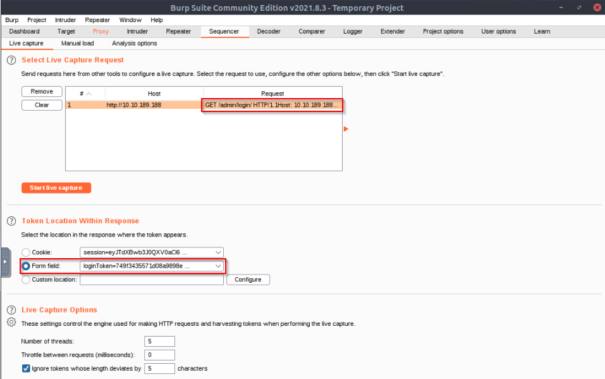Switch to the Target tab
605x379 pixels.
(x=66, y=31)
